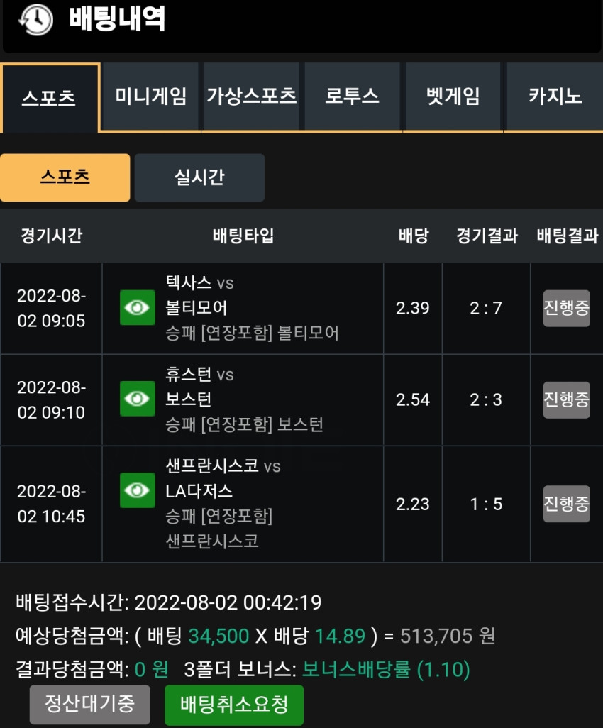The image size is (603, 728).
Task: Open the 벳게임 tab
Action: (453, 96)
